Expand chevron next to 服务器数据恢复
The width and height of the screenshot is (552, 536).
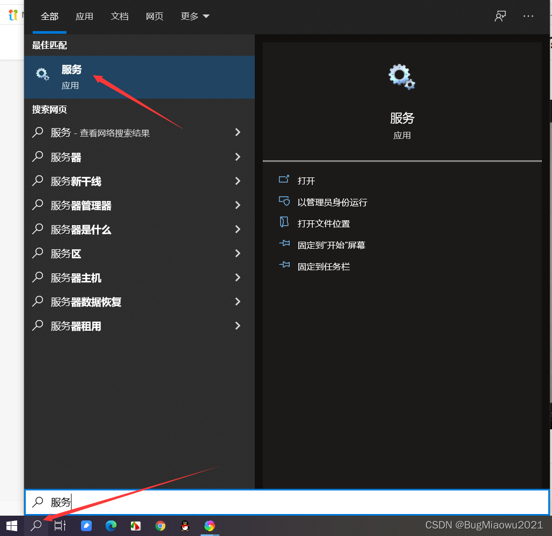tap(238, 301)
